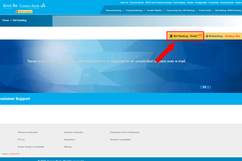Open the Personal Banking menu
The height and width of the screenshot is (161, 242).
[x=113, y=10]
